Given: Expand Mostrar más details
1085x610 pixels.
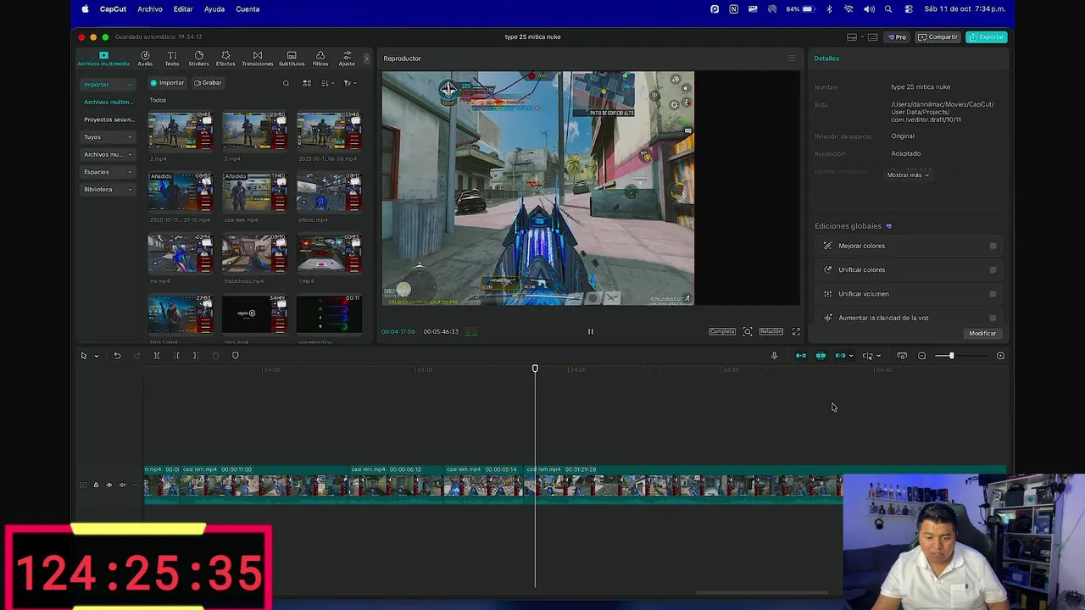Looking at the screenshot, I should click(x=908, y=175).
